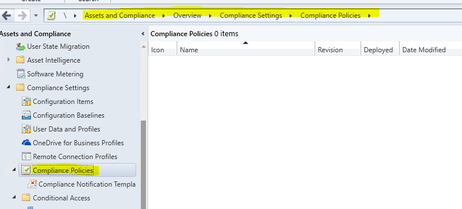The image size is (462, 209).
Task: Click the Remote Connection Profiles icon
Action: click(x=26, y=157)
